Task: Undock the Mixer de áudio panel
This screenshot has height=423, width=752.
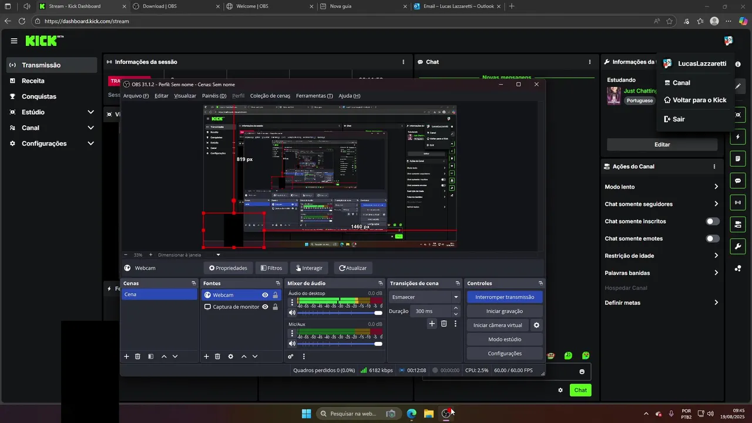Action: click(382, 283)
